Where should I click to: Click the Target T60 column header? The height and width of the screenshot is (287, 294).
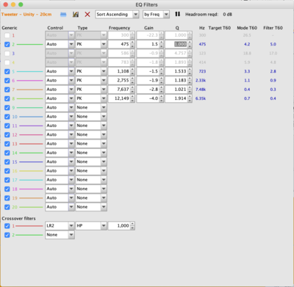click(x=220, y=28)
